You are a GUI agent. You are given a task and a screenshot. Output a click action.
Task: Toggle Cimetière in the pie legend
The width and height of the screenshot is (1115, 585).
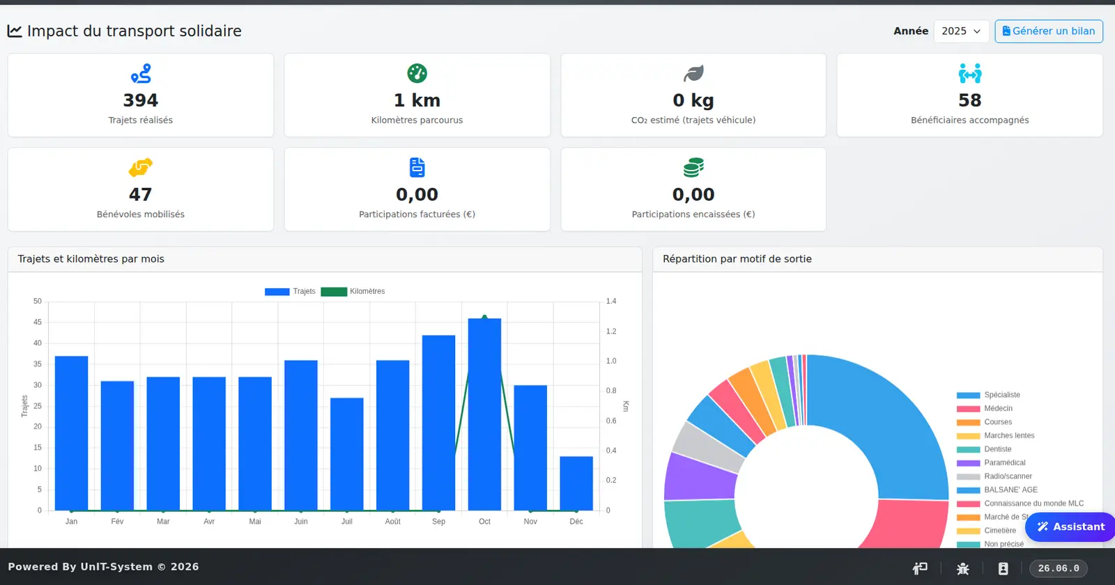coord(986,531)
